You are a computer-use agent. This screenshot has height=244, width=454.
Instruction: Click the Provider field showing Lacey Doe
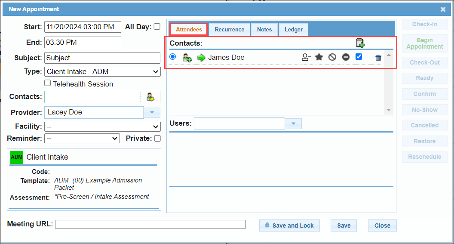coord(94,112)
